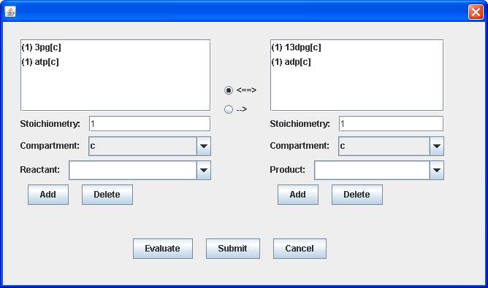488x288 pixels.
Task: Add the product with right Add button
Action: coord(298,195)
